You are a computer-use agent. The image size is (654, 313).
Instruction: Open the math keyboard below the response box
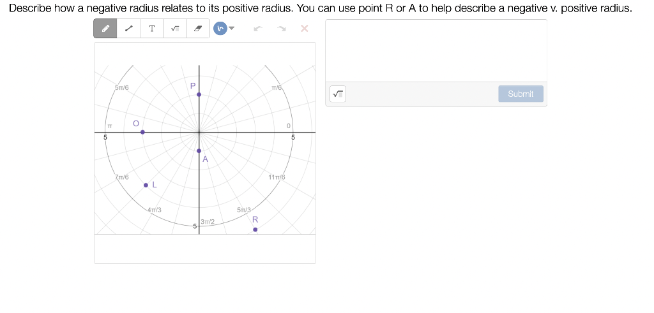(x=338, y=94)
